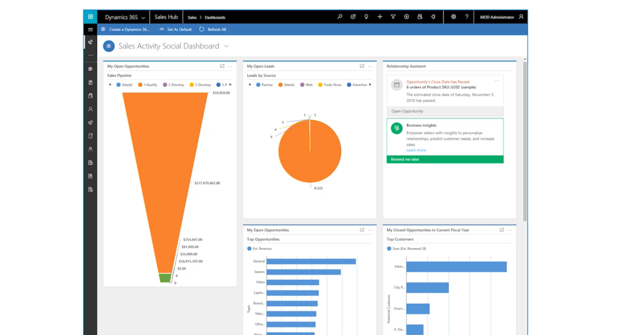Click the Learn more link under Business insights
This screenshot has height=335, width=630.
click(x=416, y=150)
